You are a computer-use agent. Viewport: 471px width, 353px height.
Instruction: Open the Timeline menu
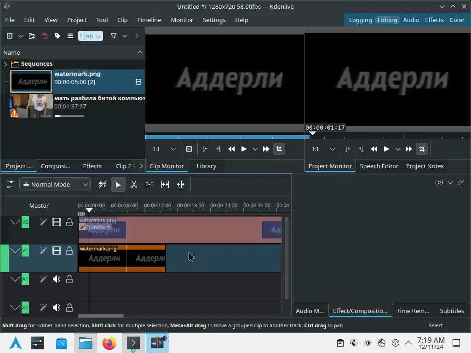149,20
